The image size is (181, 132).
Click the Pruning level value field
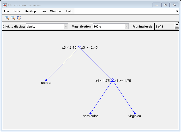(x=164, y=27)
